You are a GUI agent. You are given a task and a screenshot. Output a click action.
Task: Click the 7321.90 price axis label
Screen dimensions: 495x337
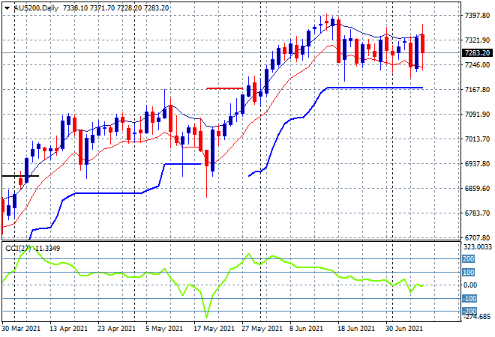(x=477, y=40)
